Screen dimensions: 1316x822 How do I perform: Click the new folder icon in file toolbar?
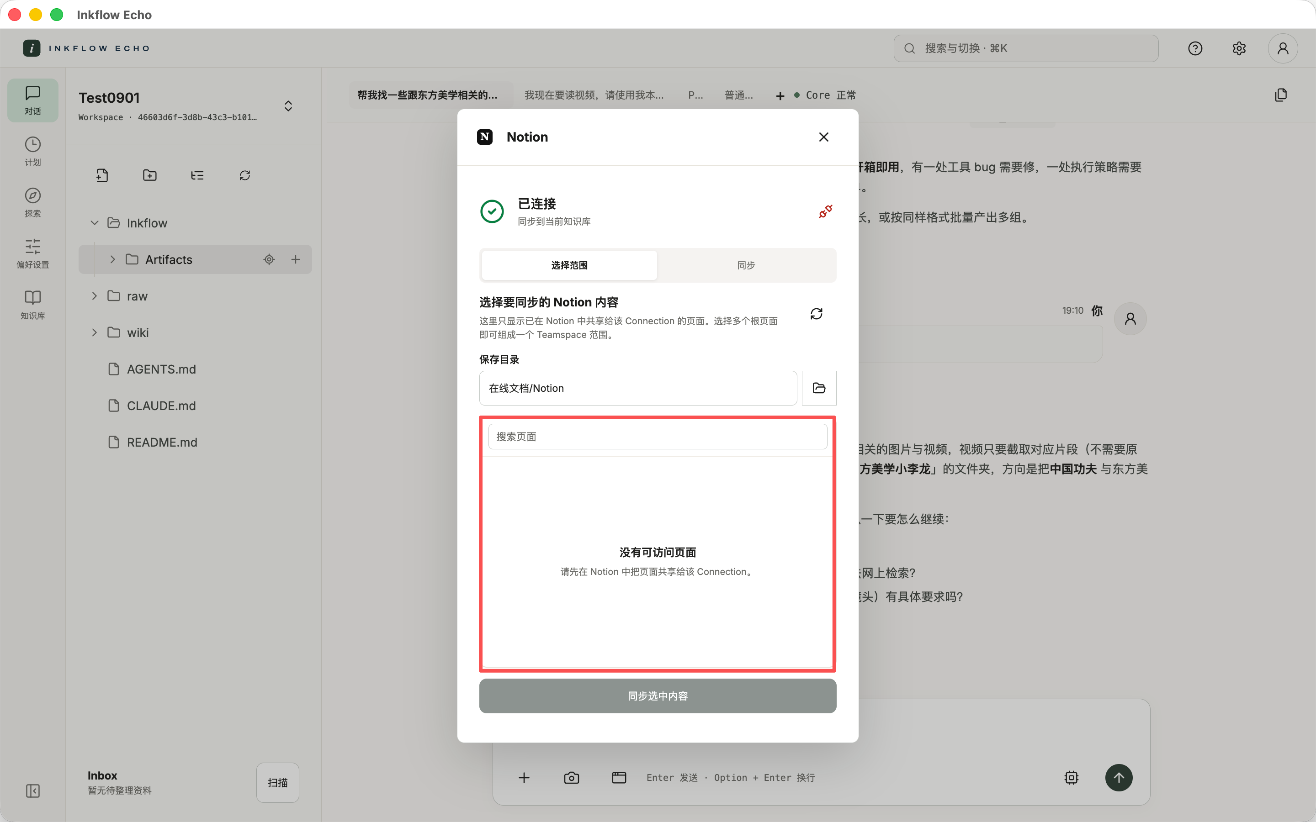149,175
